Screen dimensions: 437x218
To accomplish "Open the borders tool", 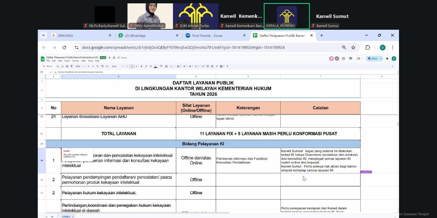I will coord(166,66).
